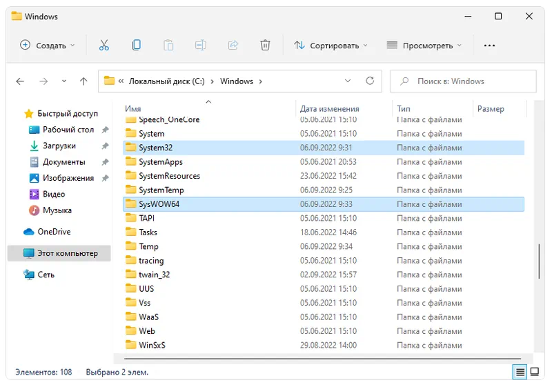
Task: Open the Просмотреть view menu
Action: pos(424,46)
